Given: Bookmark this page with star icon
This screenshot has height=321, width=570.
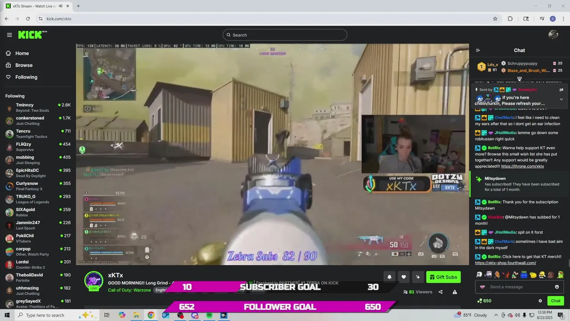Looking at the screenshot, I should [x=495, y=19].
